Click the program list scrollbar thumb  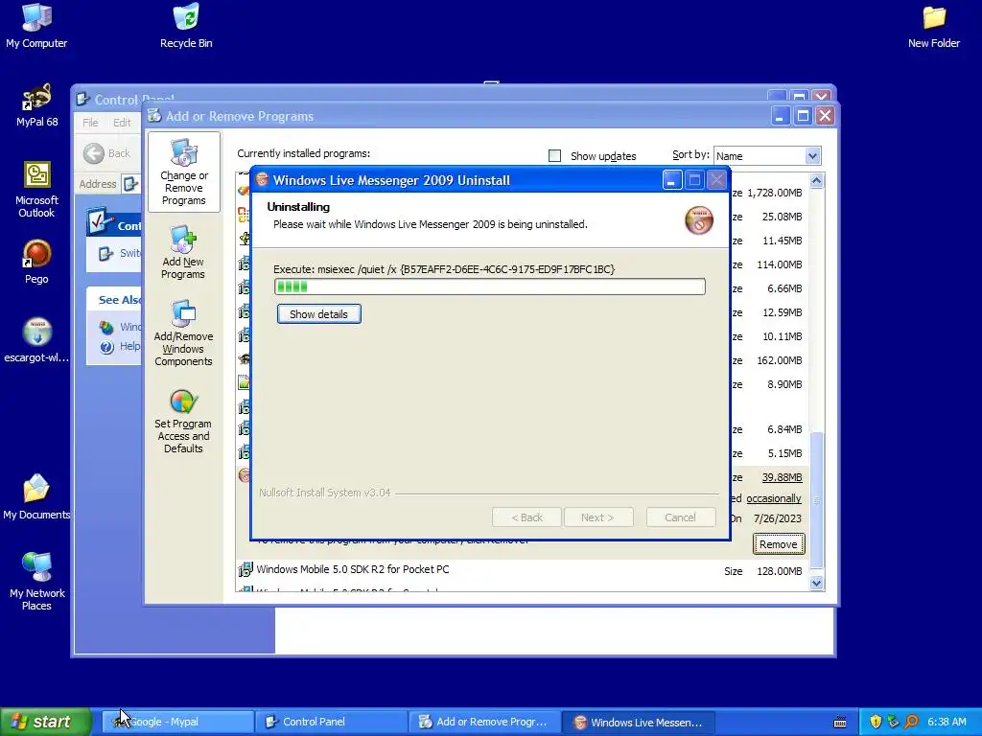point(816,500)
